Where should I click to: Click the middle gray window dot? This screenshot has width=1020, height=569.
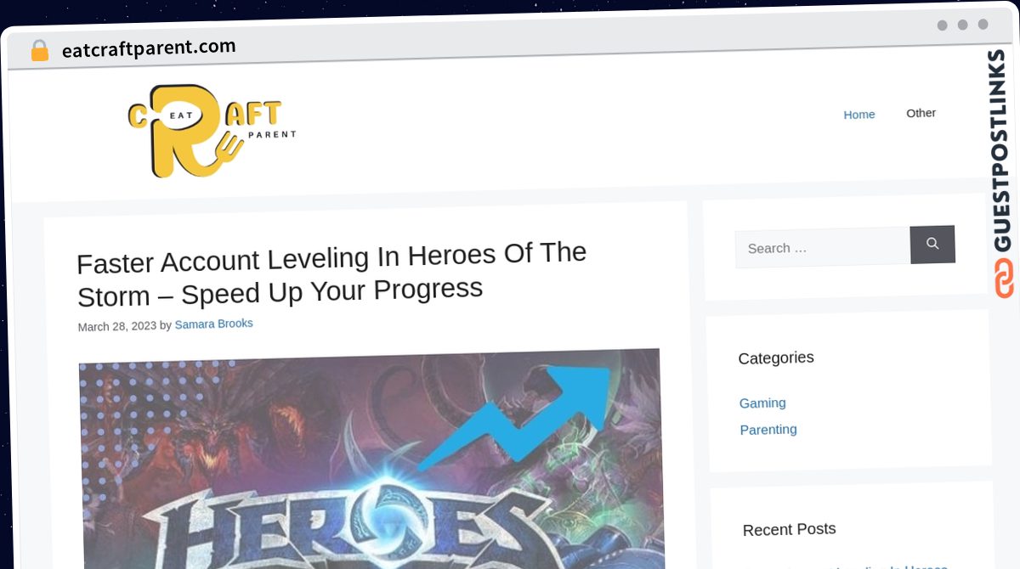coord(962,25)
